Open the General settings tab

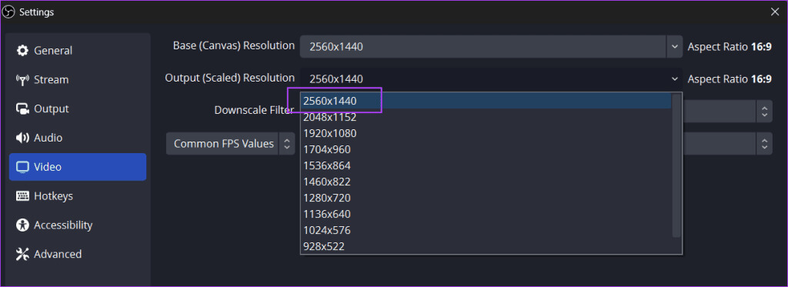tap(78, 50)
